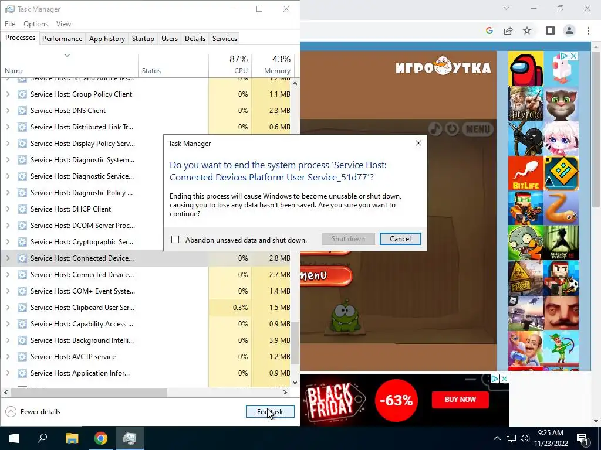Click the restart icon in the game
Screen dimensions: 601x450
pos(452,128)
